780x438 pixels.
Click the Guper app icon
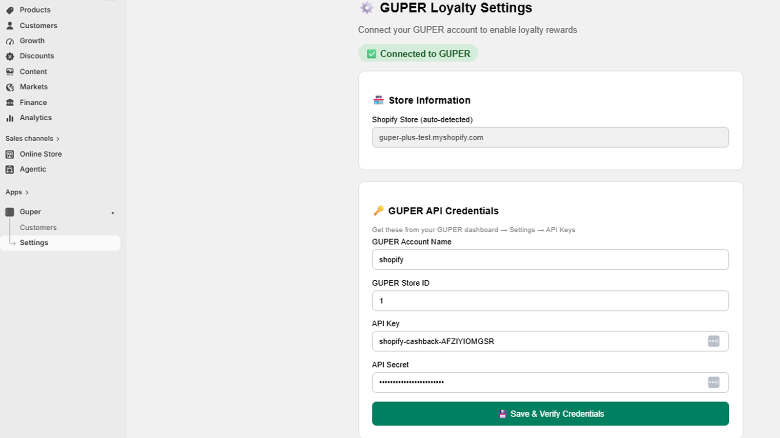click(x=10, y=212)
